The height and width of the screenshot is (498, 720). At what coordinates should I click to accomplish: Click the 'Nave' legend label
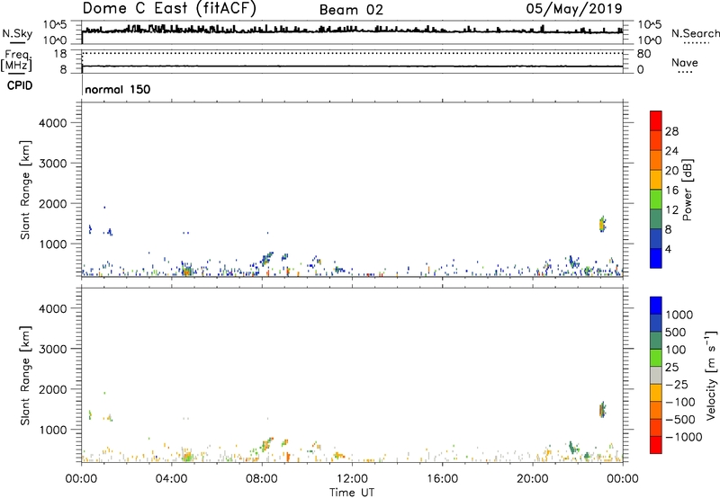(684, 62)
